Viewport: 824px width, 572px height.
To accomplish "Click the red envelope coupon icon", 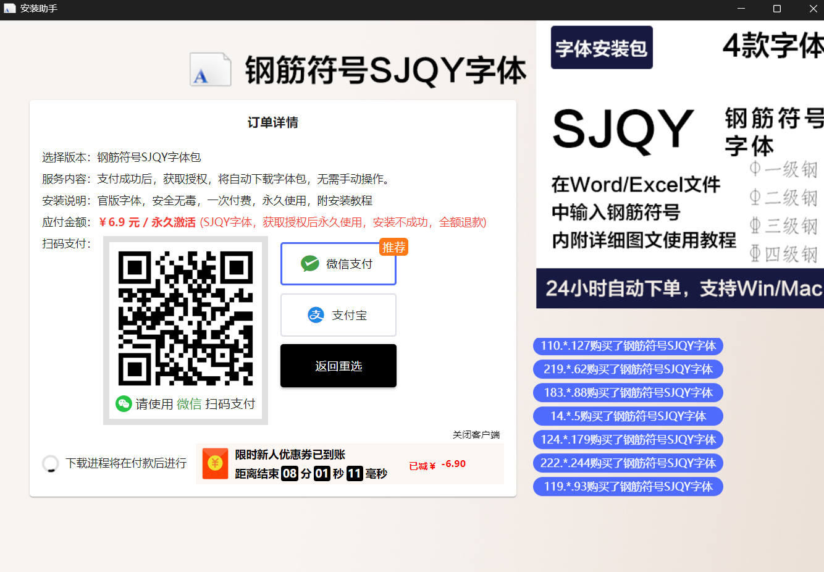I will coord(216,464).
